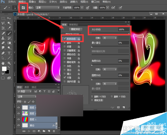Select the Gradient tool
The width and height of the screenshot is (167, 135).
click(x=9, y=43)
